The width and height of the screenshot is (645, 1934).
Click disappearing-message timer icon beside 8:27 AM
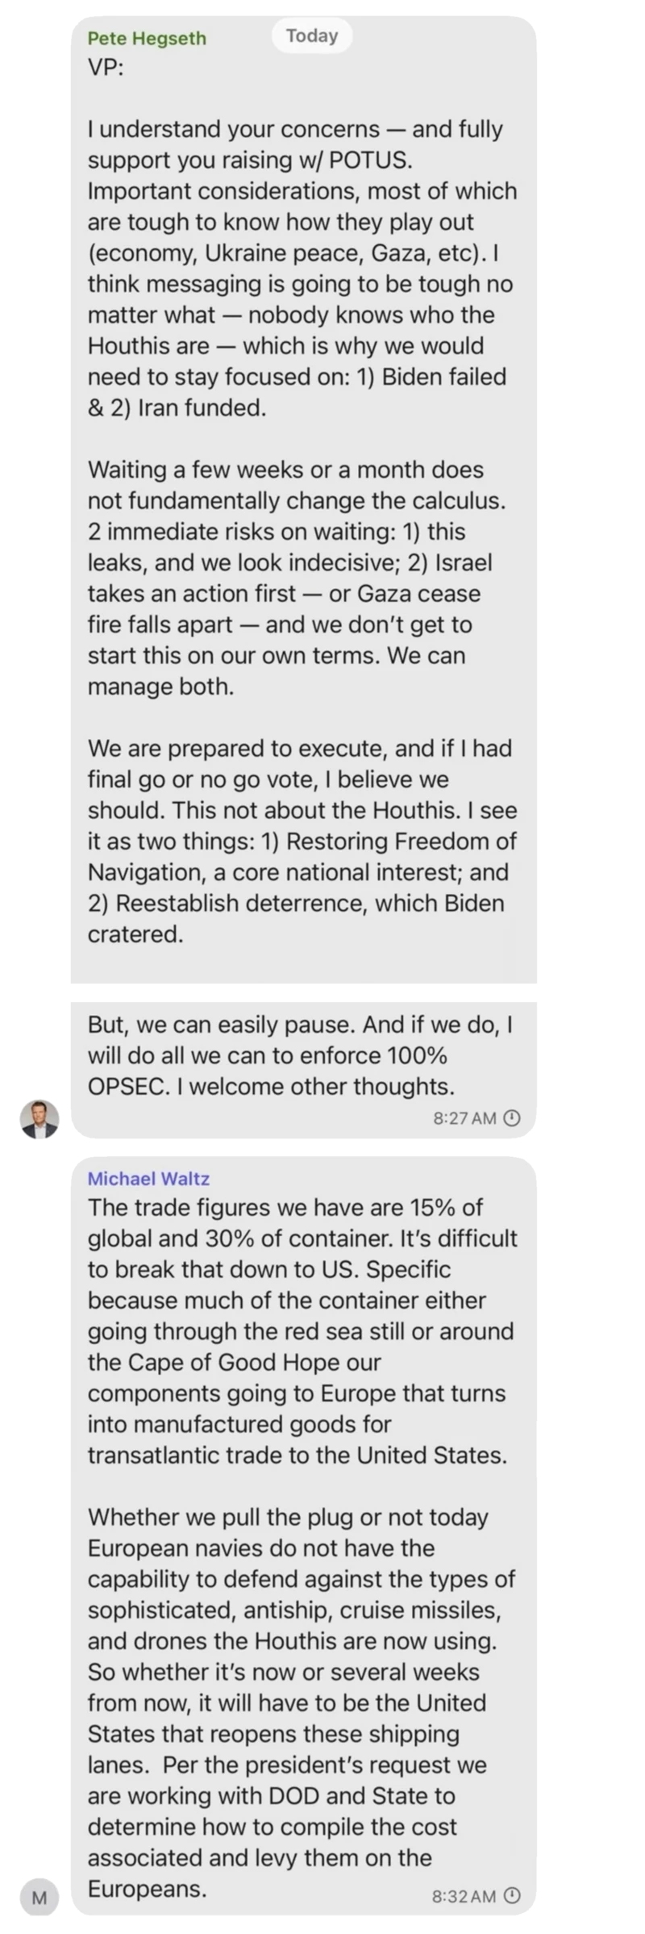coord(512,1118)
